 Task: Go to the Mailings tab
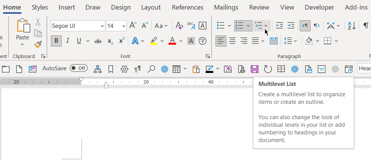(x=226, y=7)
